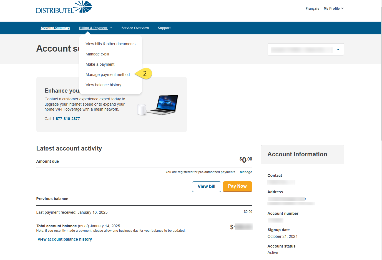Click the yellow step 2 callout marker
This screenshot has width=382, height=260.
[144, 73]
